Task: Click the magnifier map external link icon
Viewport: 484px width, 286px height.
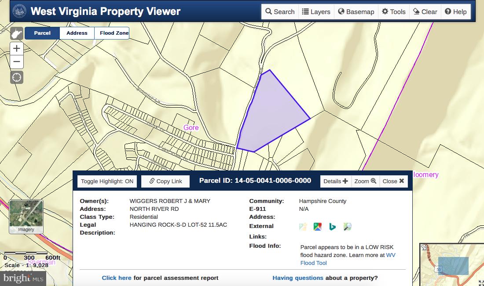Action: coord(348,227)
